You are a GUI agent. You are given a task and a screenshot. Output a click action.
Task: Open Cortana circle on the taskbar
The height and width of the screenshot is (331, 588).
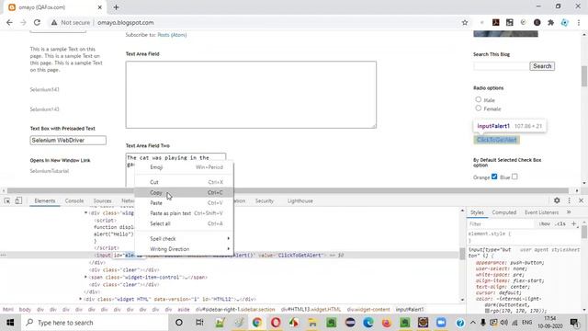tap(179, 323)
